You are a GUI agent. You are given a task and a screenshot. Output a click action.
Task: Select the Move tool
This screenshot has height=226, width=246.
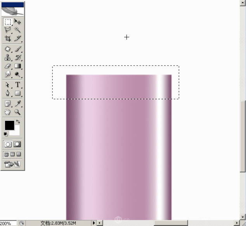(x=17, y=22)
